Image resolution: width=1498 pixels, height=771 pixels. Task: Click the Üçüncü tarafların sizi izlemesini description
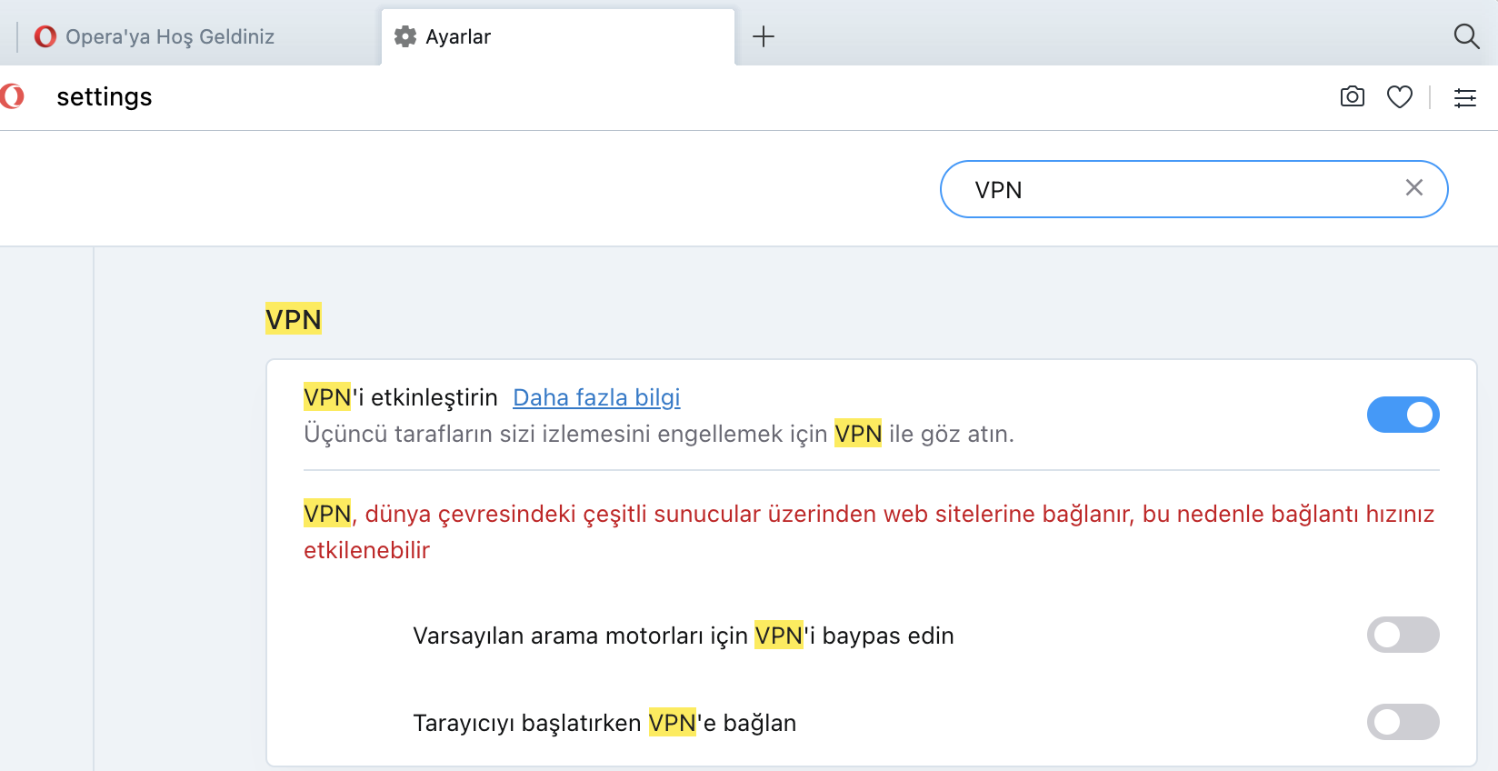pos(659,434)
